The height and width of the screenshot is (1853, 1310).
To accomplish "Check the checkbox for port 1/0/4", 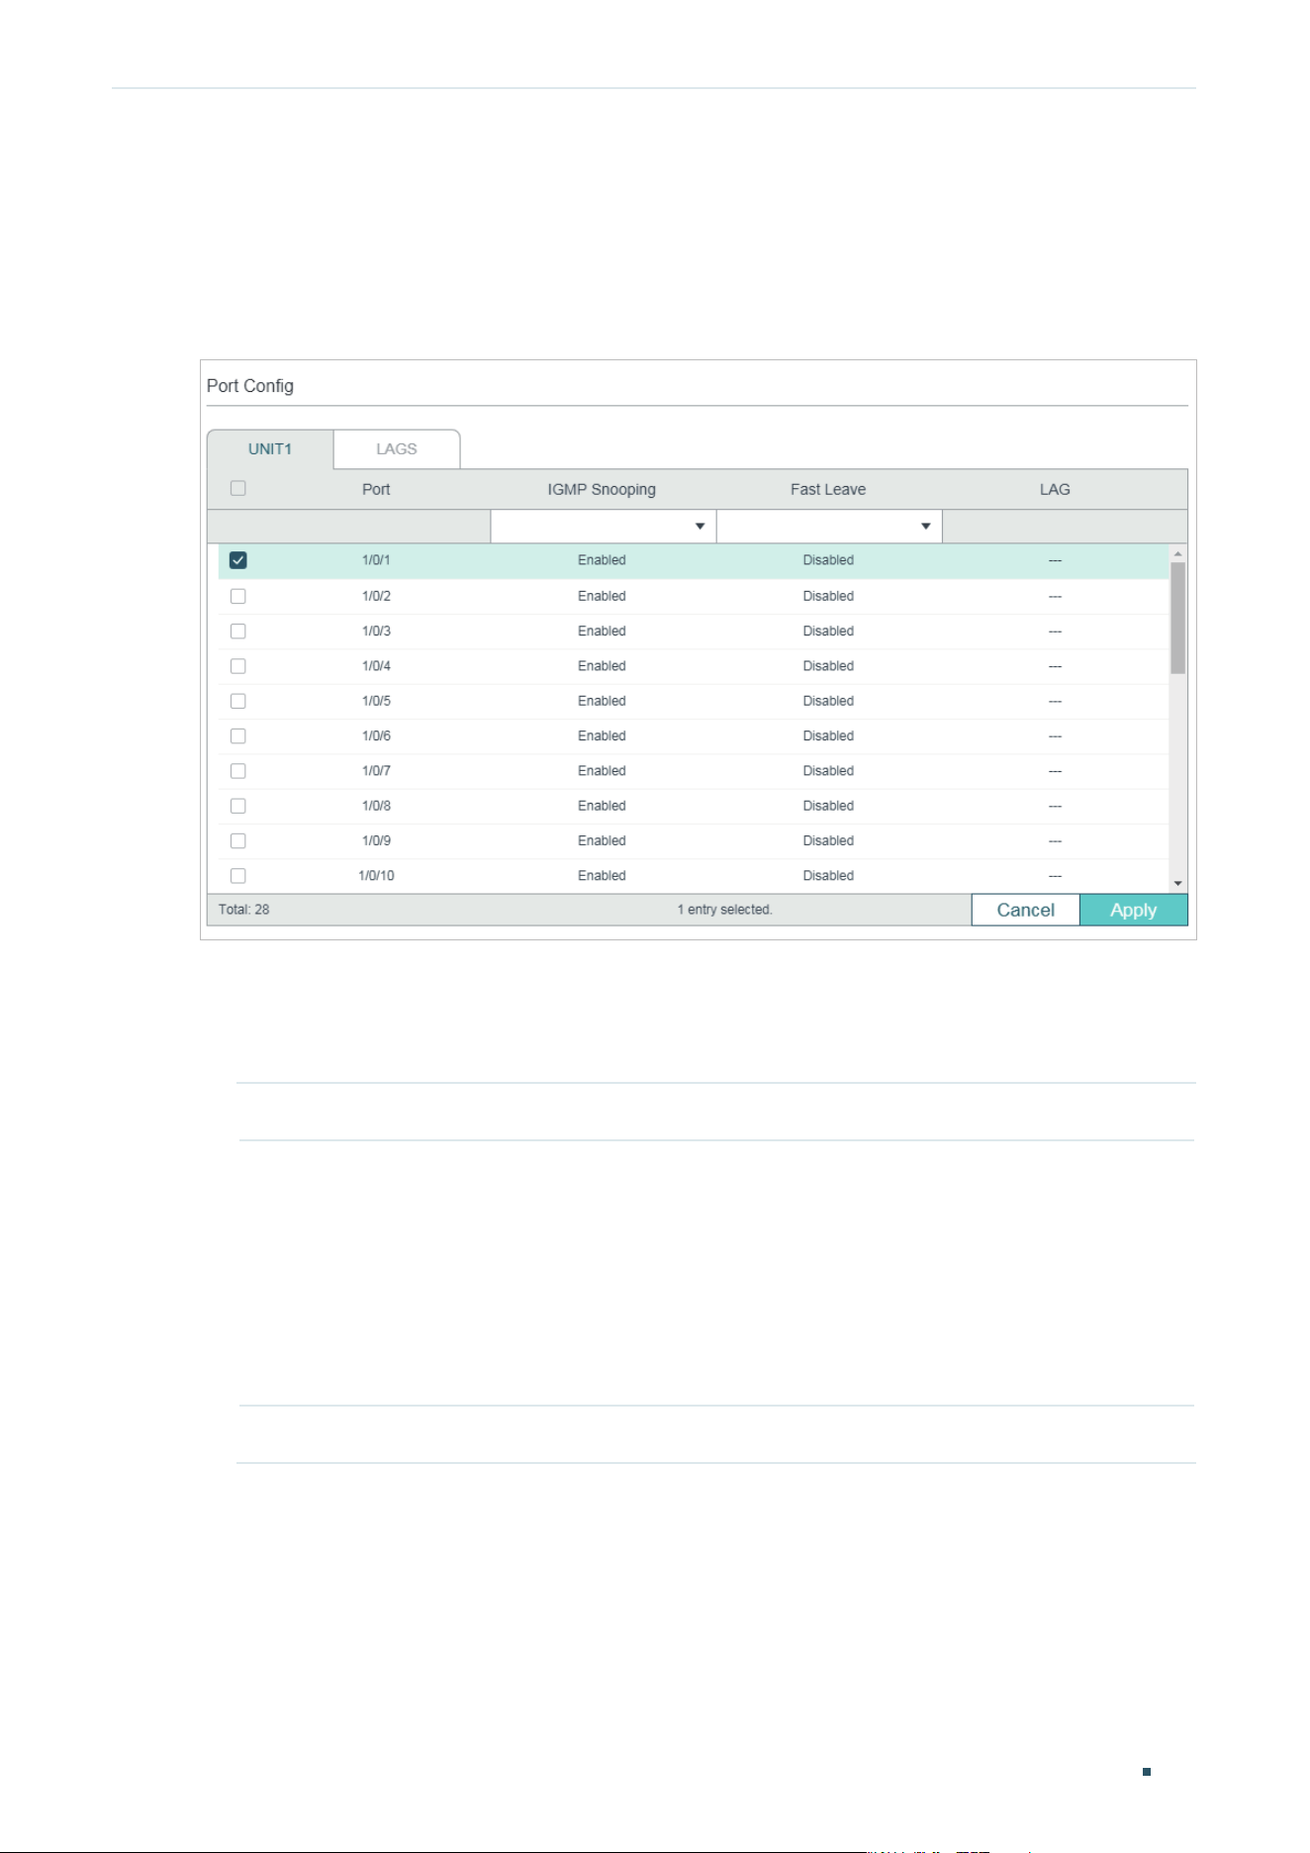I will tap(237, 666).
